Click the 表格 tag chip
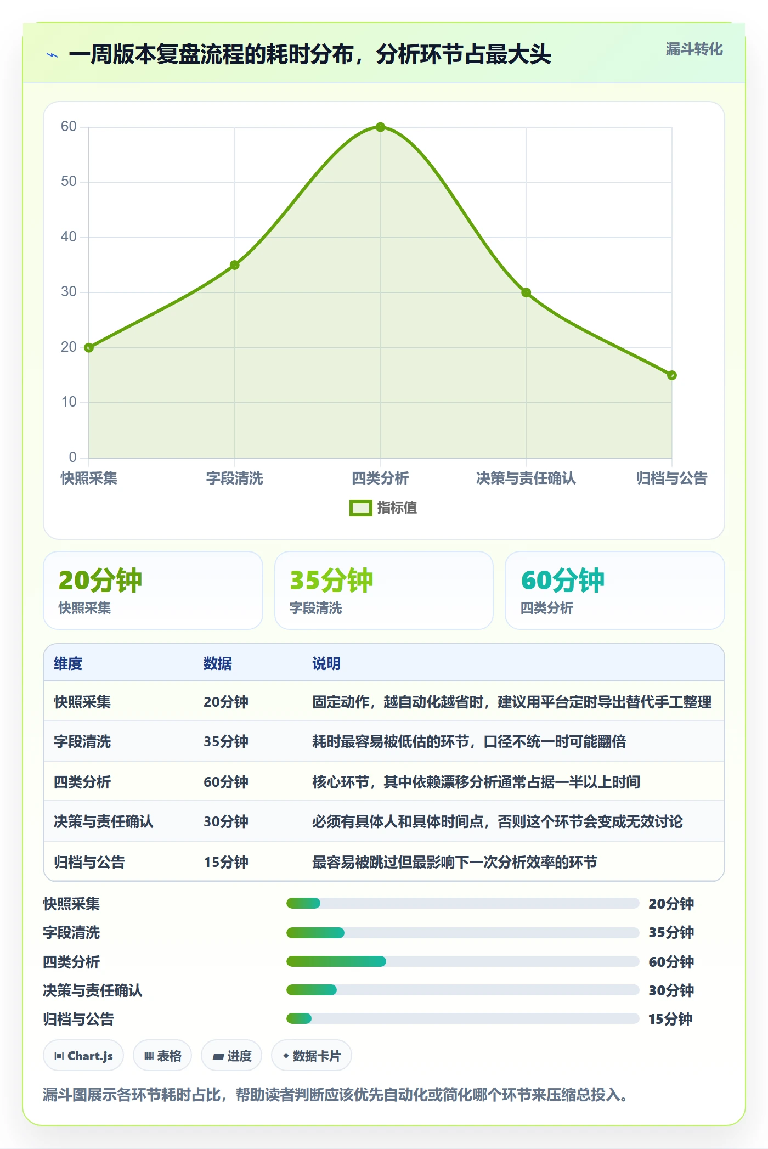This screenshot has width=768, height=1149. [x=162, y=1056]
